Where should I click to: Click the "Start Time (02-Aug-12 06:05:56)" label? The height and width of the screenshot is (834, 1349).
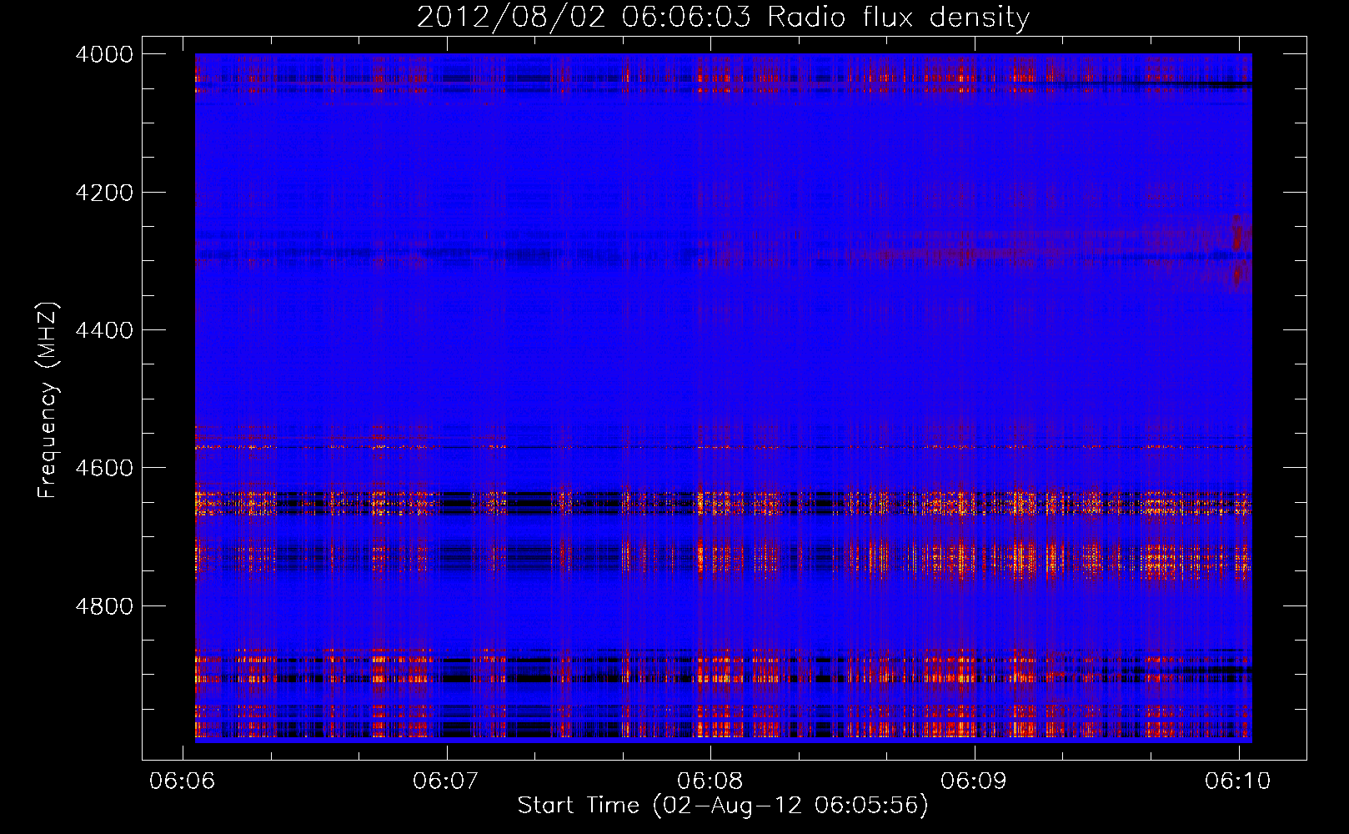click(x=723, y=806)
